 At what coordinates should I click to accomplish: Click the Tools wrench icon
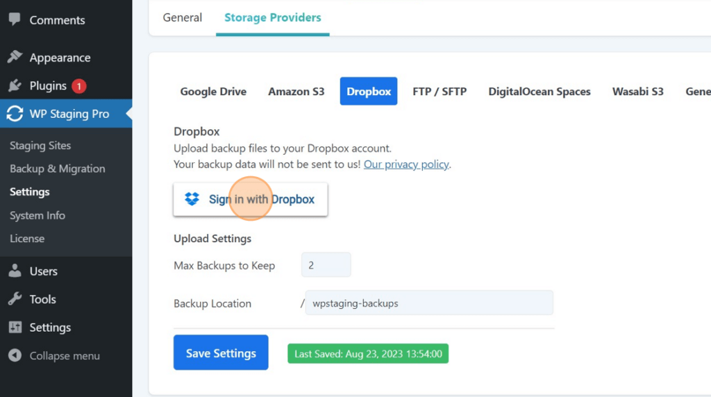(15, 298)
